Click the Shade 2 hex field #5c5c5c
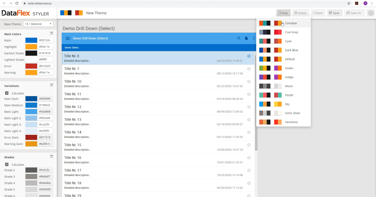Screen dimensions: 376x197 tap(45, 170)
